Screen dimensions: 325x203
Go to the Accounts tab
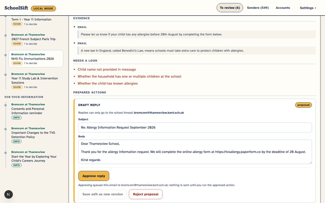pos(283,8)
